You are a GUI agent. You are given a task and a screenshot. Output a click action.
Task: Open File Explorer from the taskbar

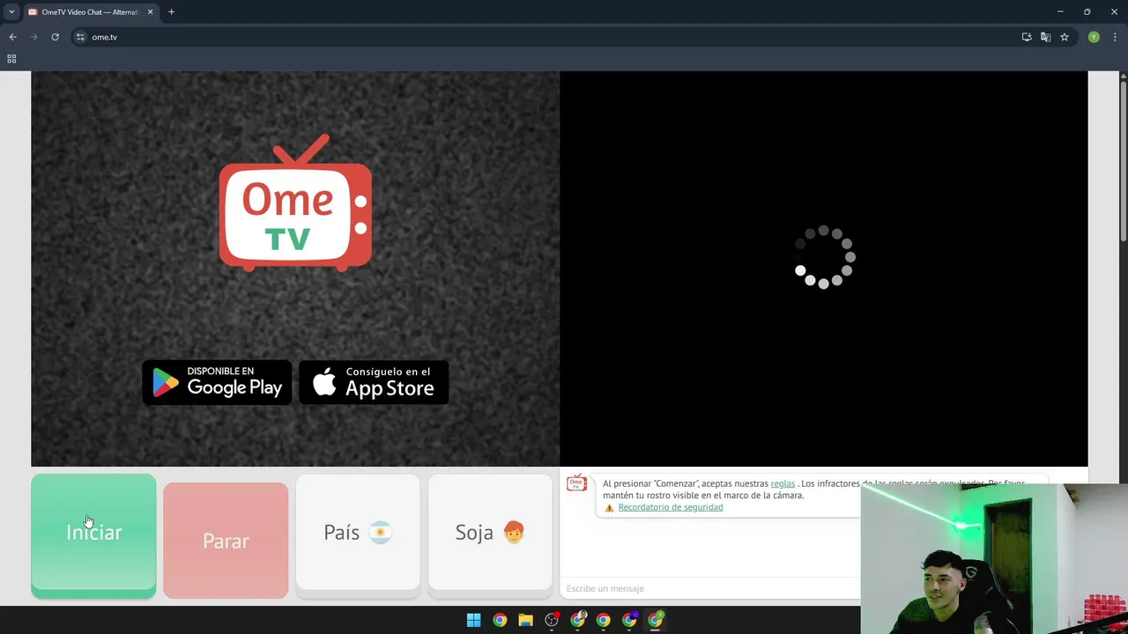pyautogui.click(x=525, y=620)
